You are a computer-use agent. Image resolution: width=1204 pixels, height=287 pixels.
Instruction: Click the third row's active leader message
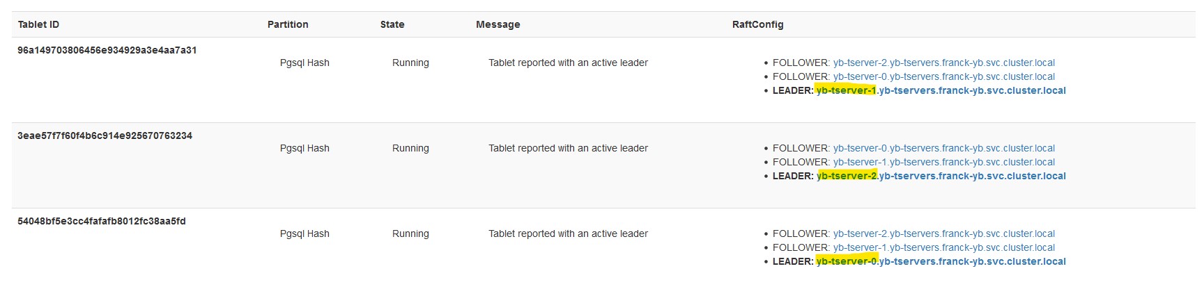tap(568, 233)
